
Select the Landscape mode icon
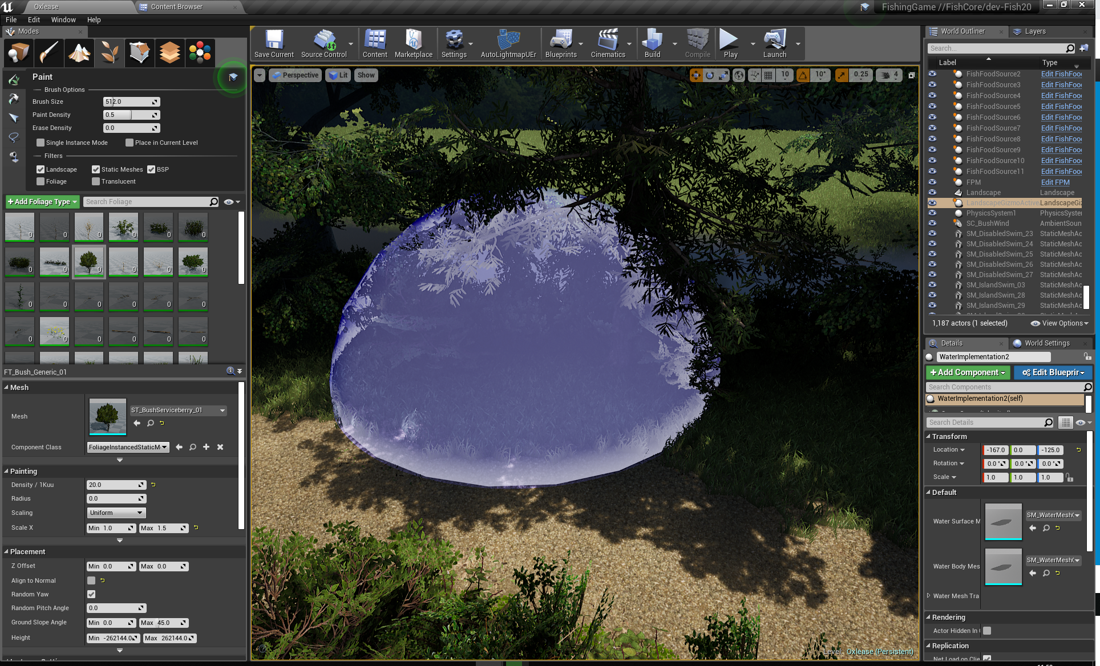(79, 52)
